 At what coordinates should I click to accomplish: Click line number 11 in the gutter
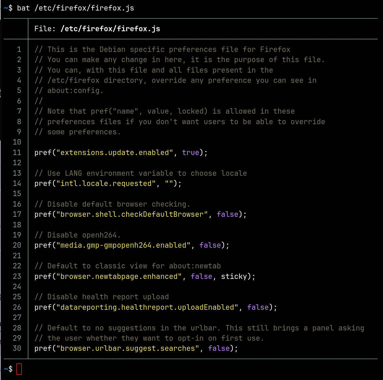17,153
